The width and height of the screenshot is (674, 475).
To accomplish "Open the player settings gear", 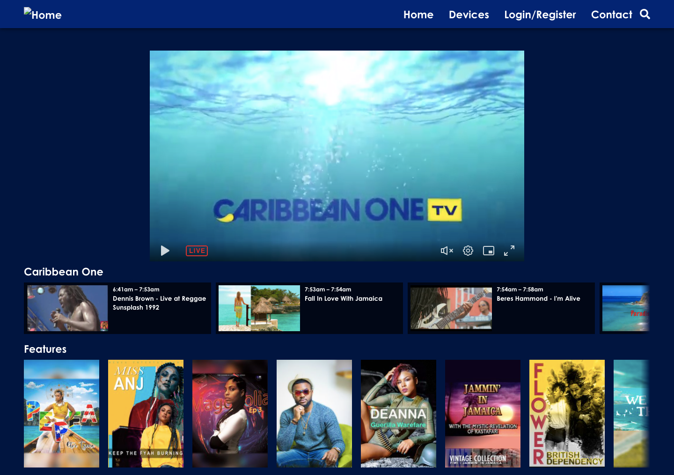I will click(x=468, y=251).
